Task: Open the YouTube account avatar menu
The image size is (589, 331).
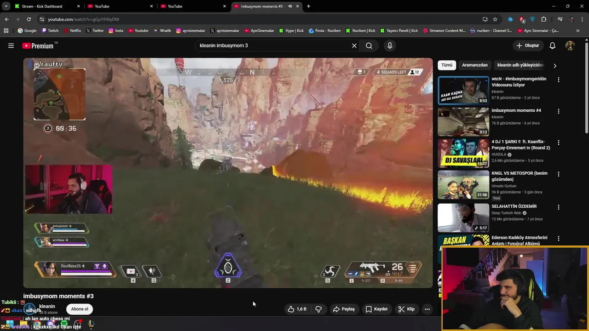Action: 570,46
